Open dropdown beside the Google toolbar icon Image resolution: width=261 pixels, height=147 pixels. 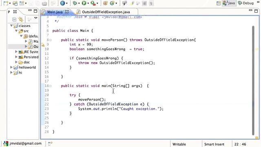coord(67,3)
